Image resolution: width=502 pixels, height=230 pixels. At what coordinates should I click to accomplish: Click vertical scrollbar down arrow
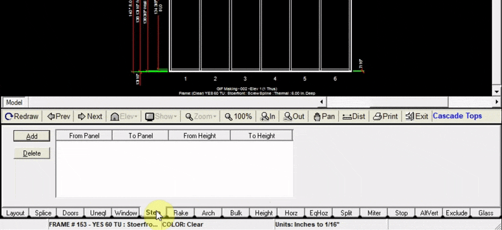(497, 91)
